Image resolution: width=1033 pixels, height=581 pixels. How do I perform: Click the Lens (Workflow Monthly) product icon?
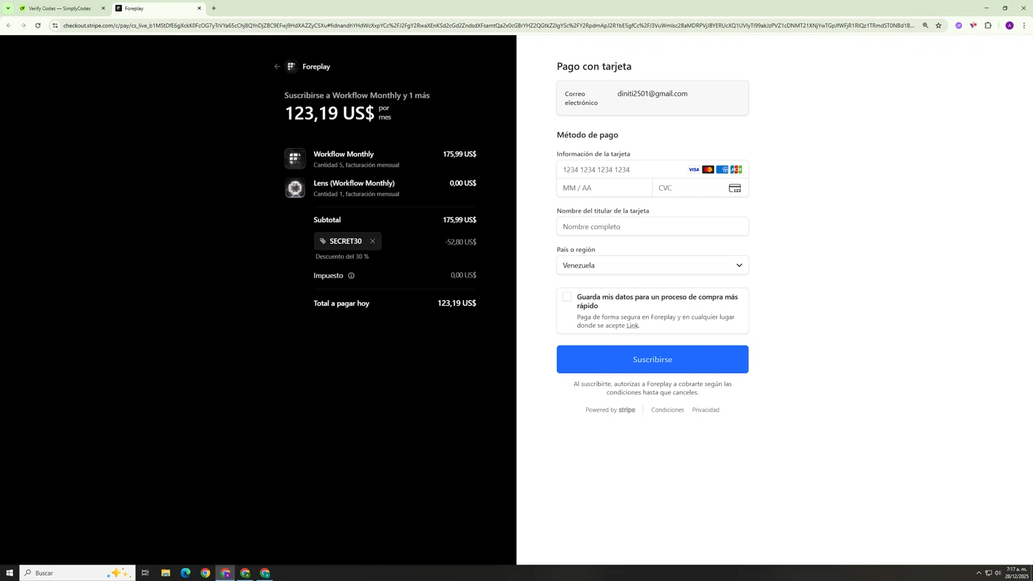(295, 188)
